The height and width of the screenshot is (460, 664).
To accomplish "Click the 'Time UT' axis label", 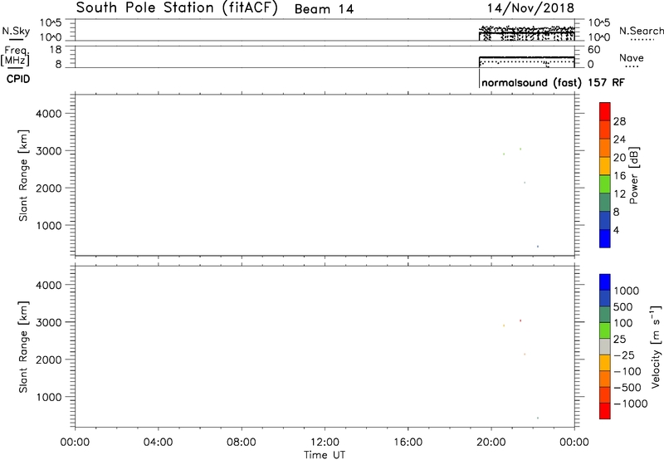I will coord(325,455).
